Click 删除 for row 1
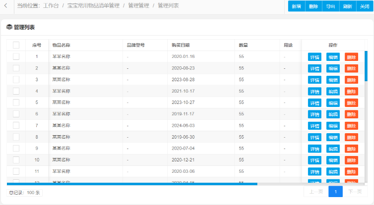This screenshot has width=374, height=205. (351, 57)
